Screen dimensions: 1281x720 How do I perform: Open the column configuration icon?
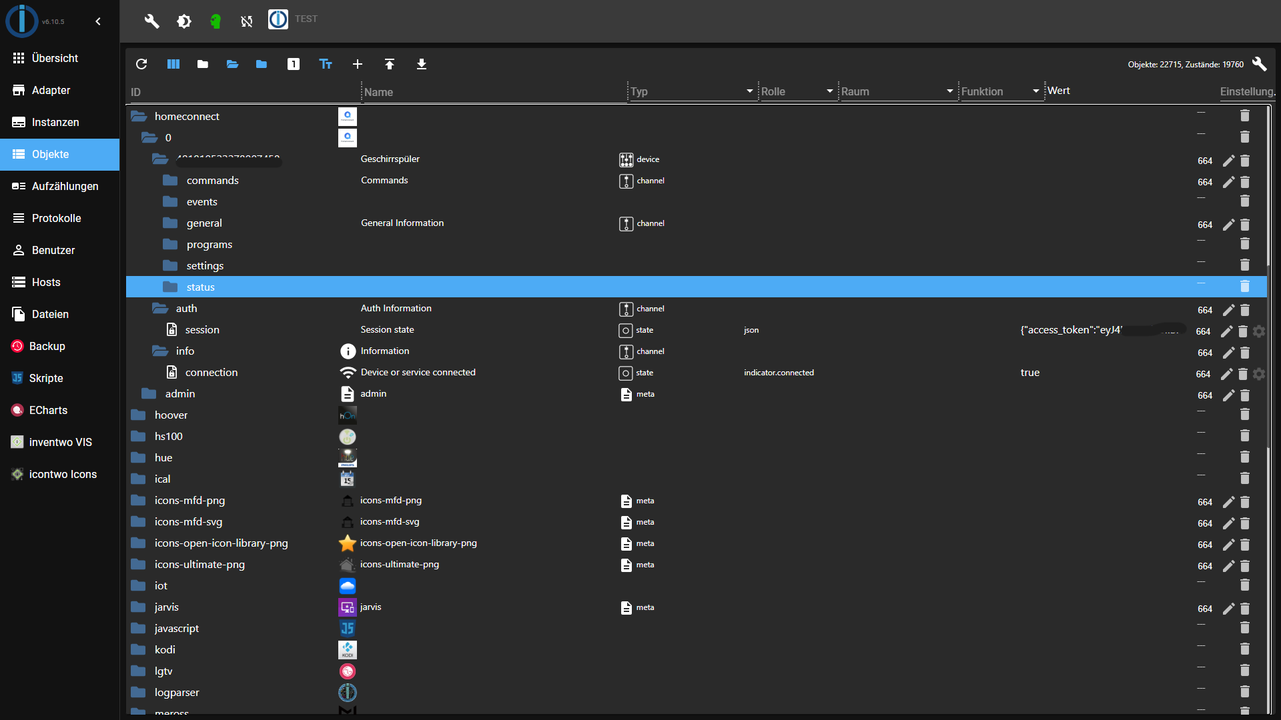point(173,64)
